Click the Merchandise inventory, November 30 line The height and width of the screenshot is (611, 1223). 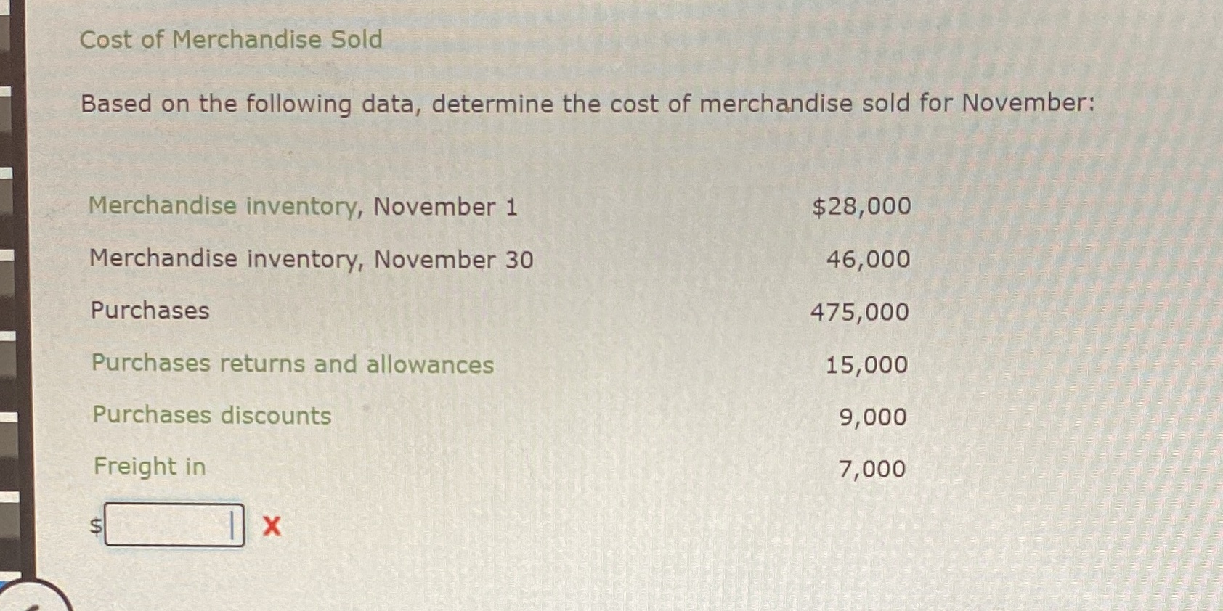pyautogui.click(x=311, y=259)
